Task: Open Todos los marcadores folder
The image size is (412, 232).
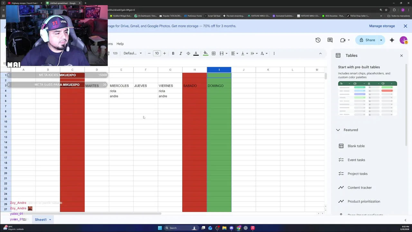Action: pyautogui.click(x=398, y=16)
